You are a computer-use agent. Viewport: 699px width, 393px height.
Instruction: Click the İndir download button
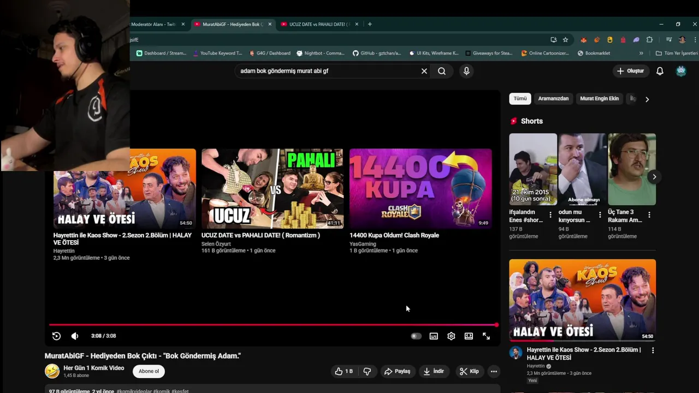[434, 371]
